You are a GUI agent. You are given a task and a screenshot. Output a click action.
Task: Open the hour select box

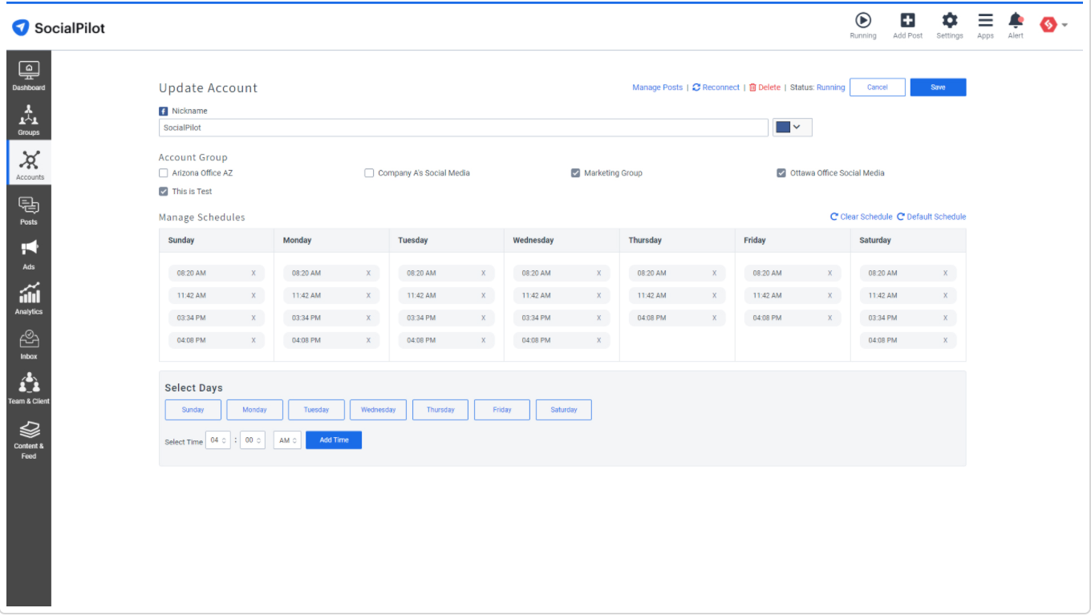217,440
